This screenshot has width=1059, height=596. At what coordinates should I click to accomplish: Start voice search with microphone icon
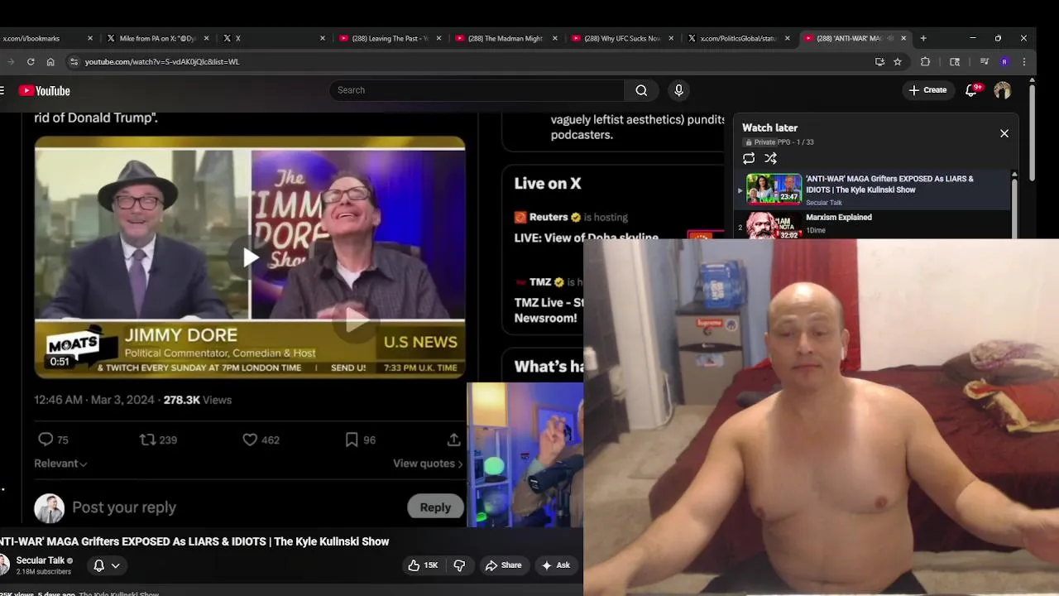point(678,90)
